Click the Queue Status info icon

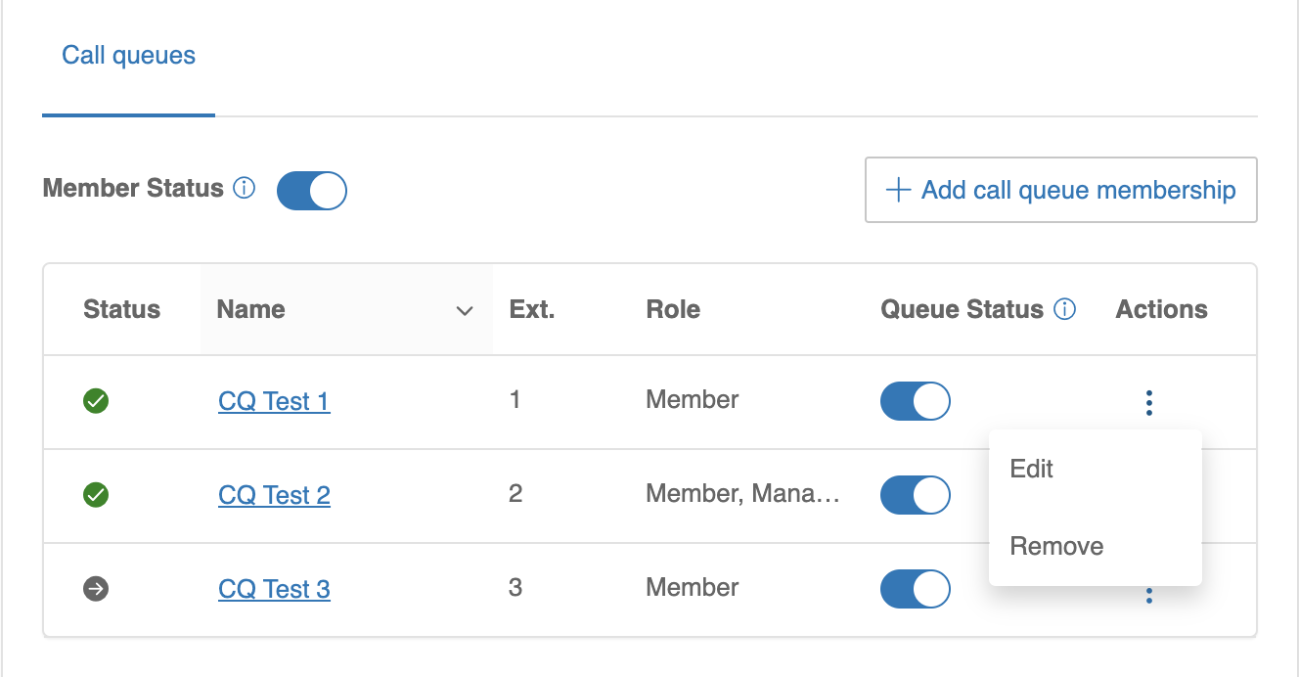point(1065,310)
